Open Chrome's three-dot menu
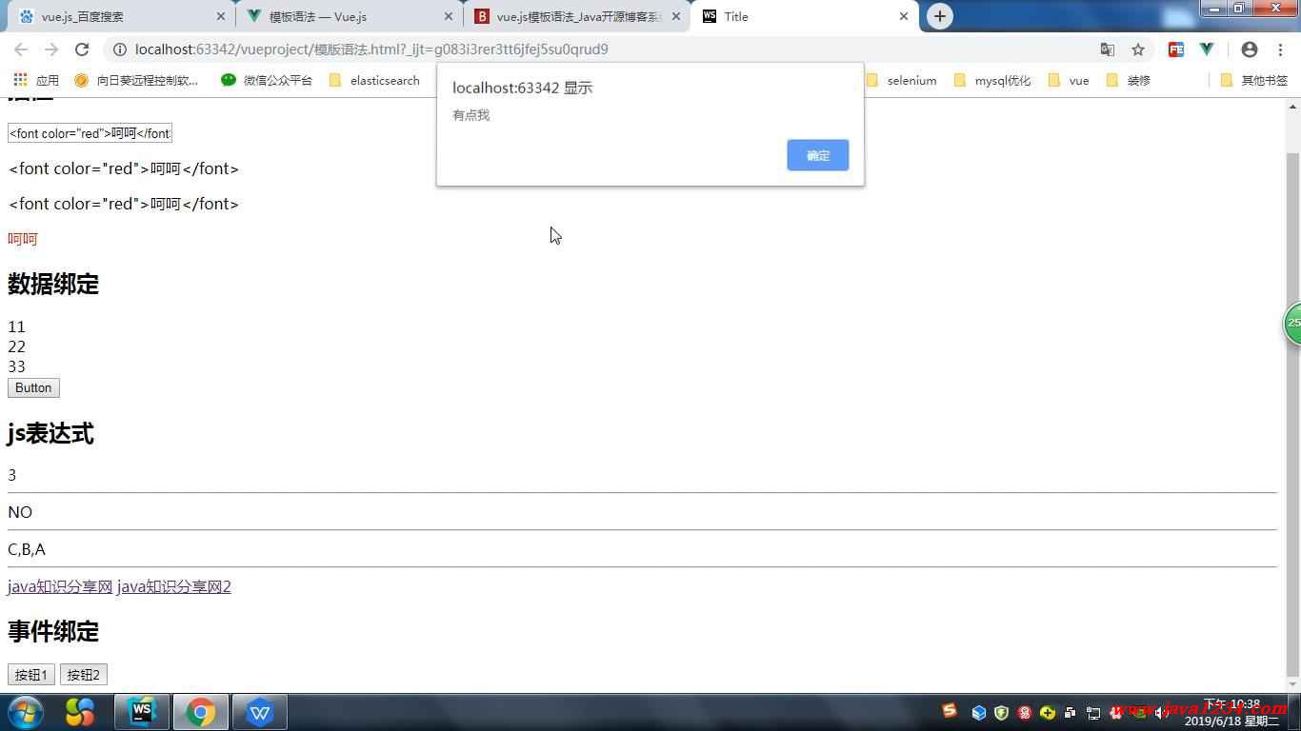The image size is (1301, 731). coord(1280,49)
